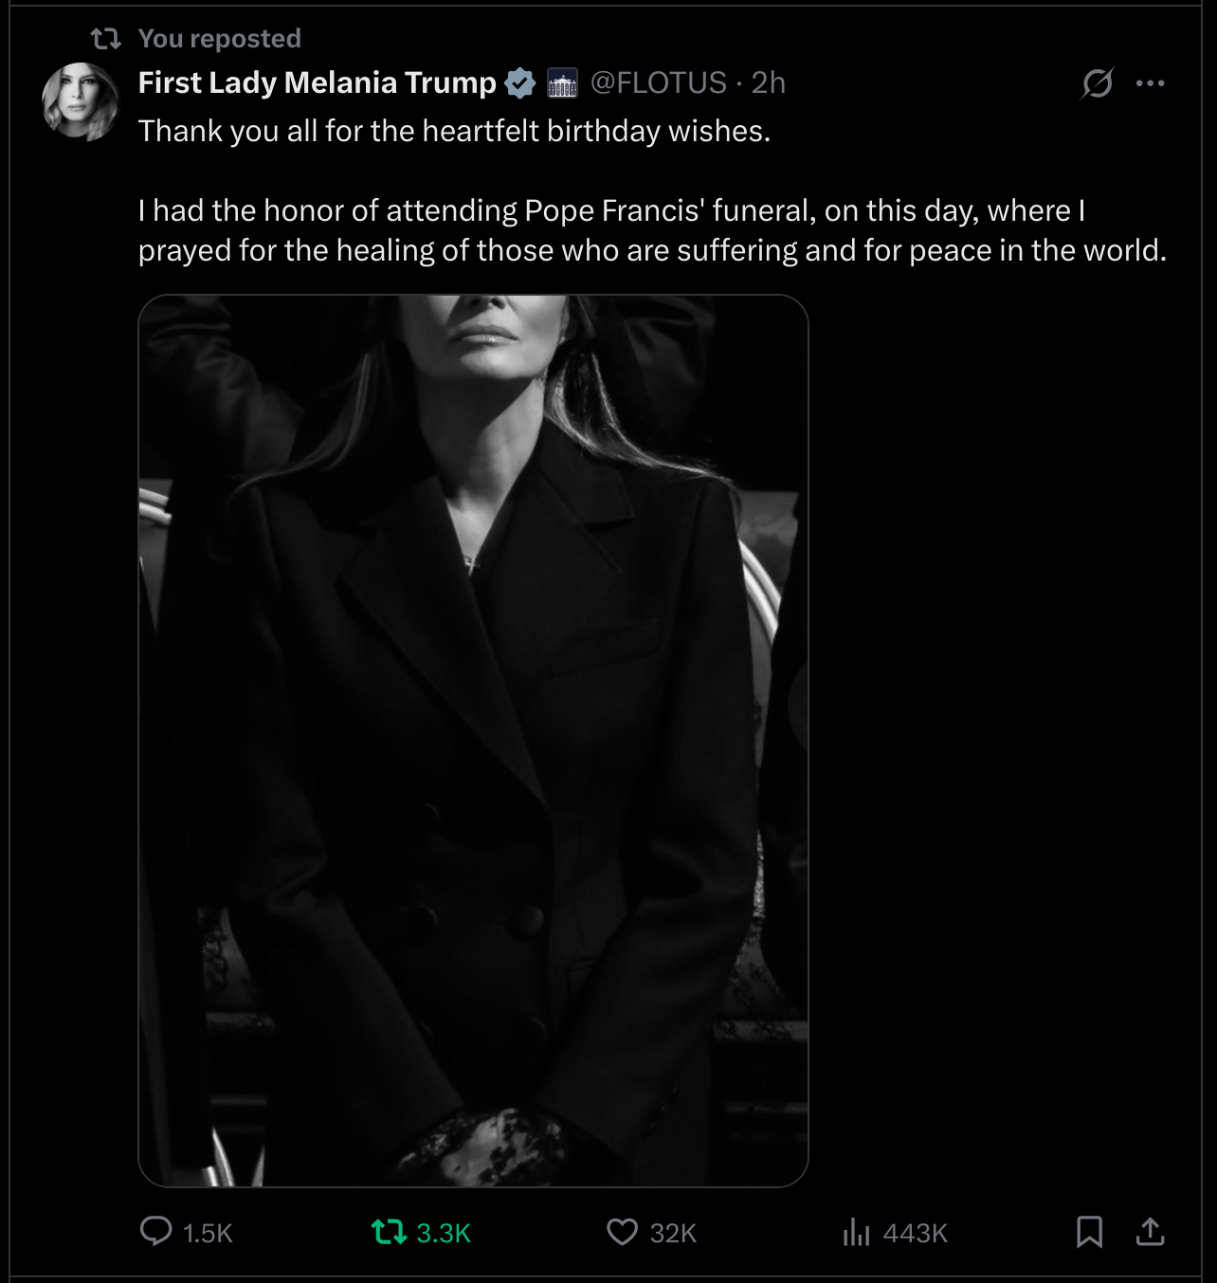Expand the black-and-white photo attachment

coord(473,740)
